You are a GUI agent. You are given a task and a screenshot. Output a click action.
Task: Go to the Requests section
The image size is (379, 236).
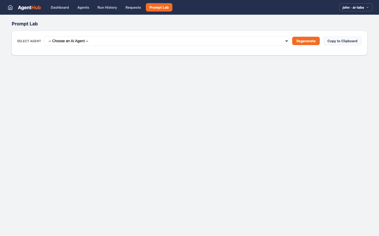133,7
